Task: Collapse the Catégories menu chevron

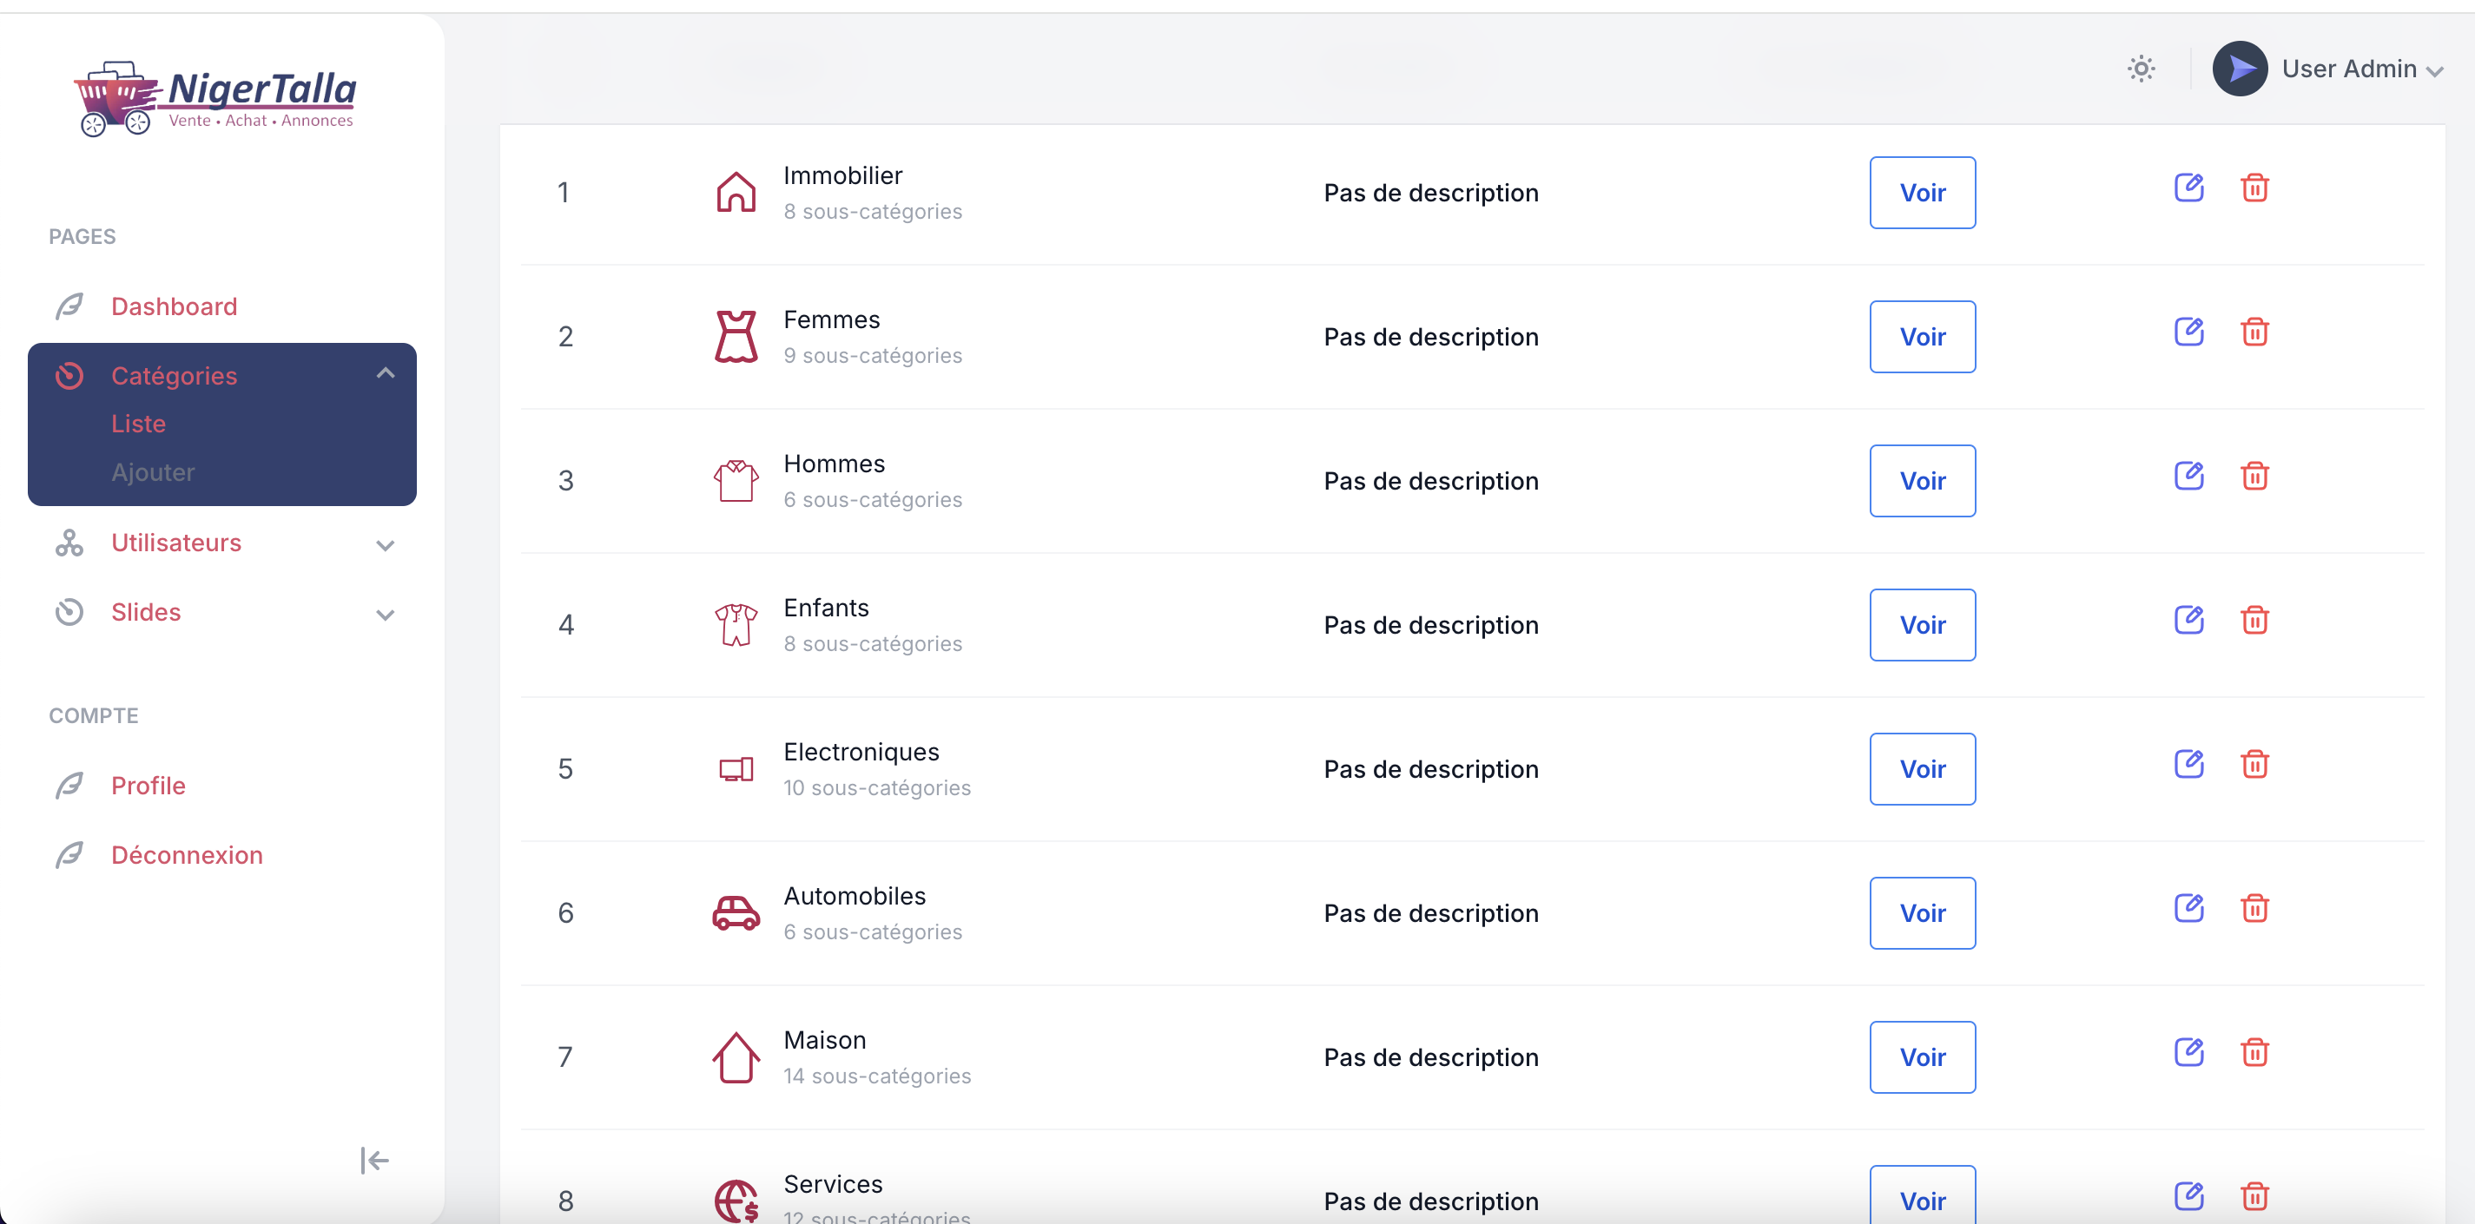Action: tap(386, 374)
